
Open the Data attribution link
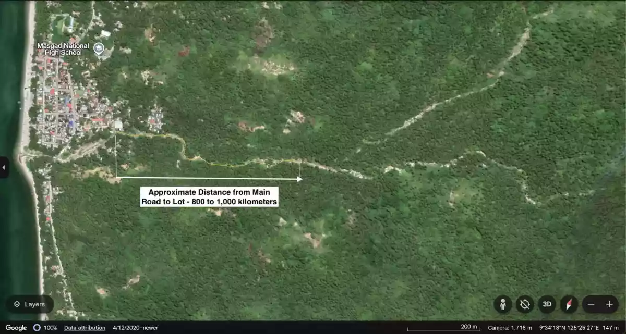[x=85, y=328]
